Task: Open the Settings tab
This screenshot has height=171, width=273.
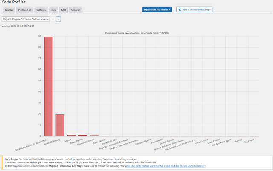Action: click(41, 10)
